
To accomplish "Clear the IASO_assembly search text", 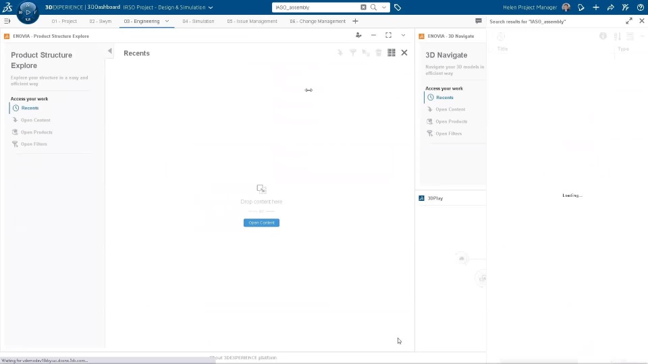I will (363, 7).
